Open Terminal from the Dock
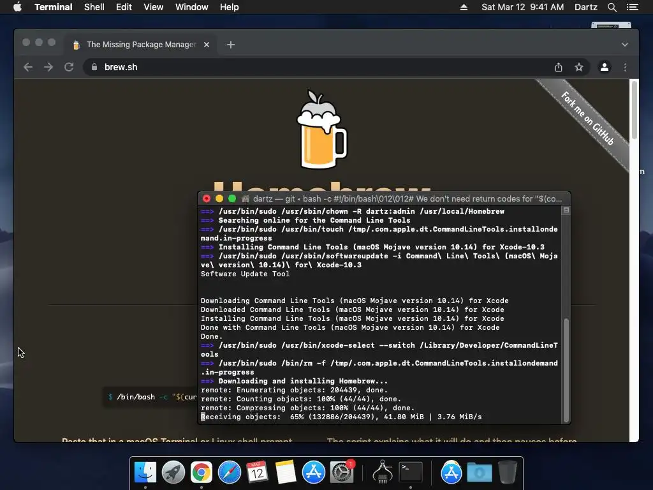 (411, 472)
